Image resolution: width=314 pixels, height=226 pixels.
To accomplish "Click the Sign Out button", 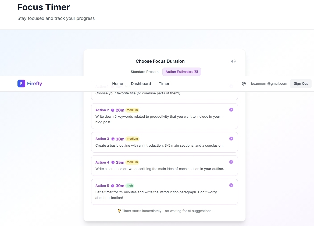I will (301, 83).
